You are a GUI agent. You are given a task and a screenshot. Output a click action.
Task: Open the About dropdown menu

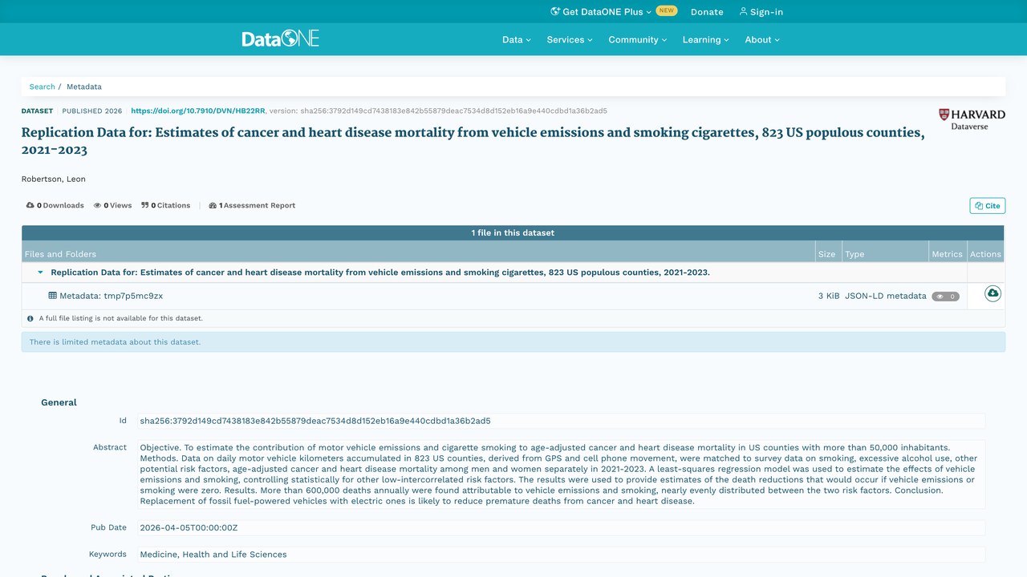[x=762, y=39]
